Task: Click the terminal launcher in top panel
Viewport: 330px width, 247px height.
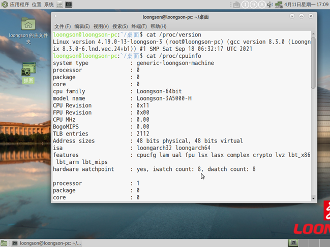Action: 69,5
